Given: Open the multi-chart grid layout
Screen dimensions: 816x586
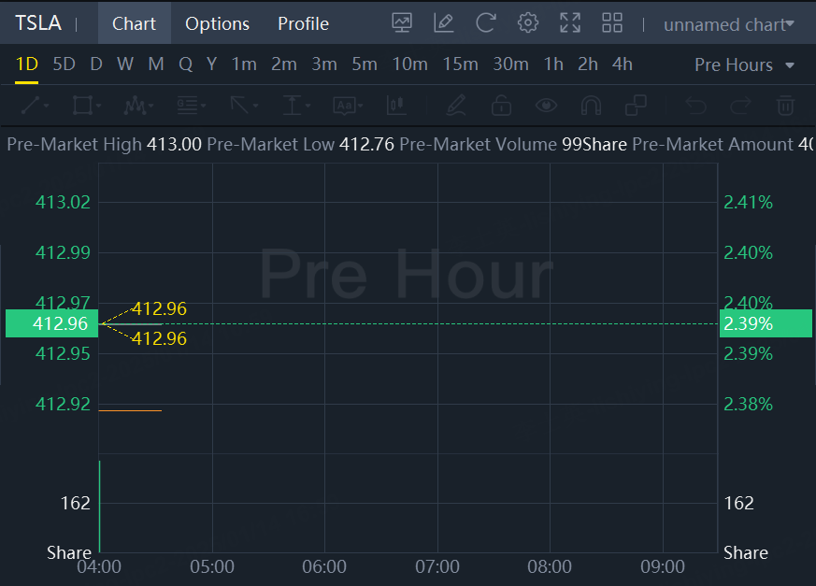Looking at the screenshot, I should [x=612, y=23].
